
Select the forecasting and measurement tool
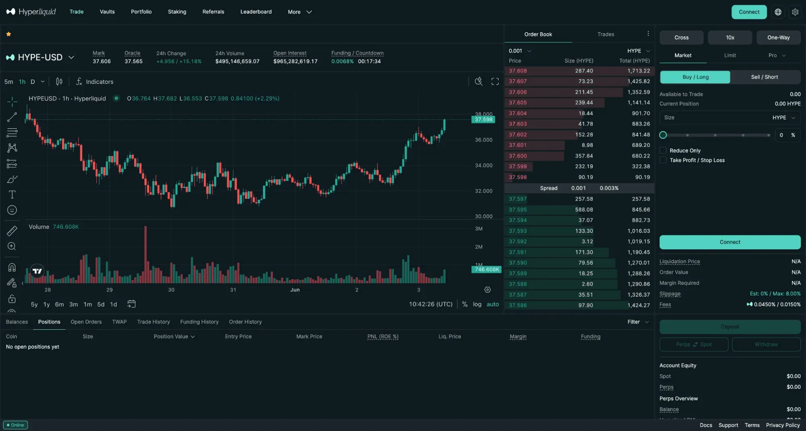pyautogui.click(x=12, y=163)
